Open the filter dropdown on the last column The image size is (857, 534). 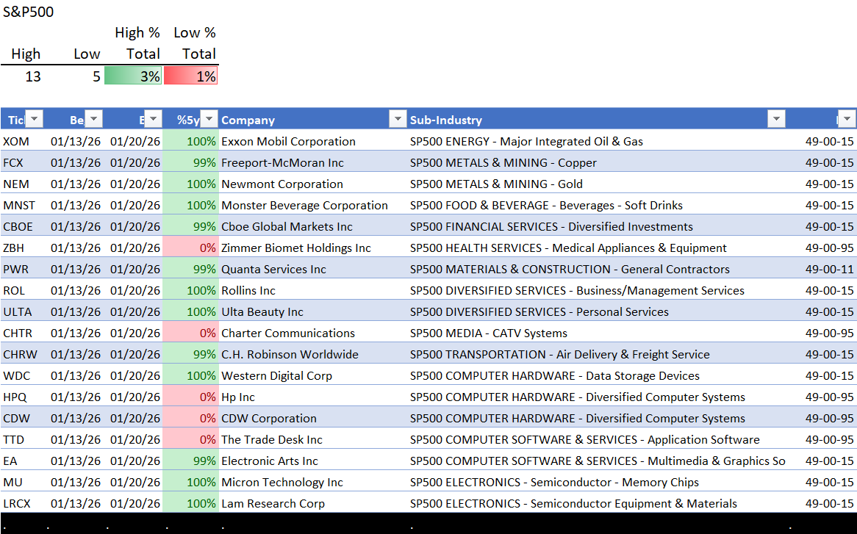pos(847,120)
